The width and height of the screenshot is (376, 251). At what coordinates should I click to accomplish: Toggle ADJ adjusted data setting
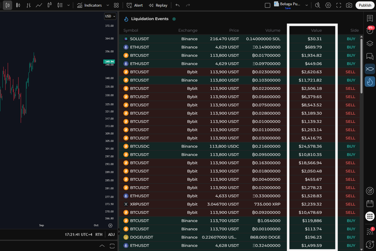(x=111, y=234)
